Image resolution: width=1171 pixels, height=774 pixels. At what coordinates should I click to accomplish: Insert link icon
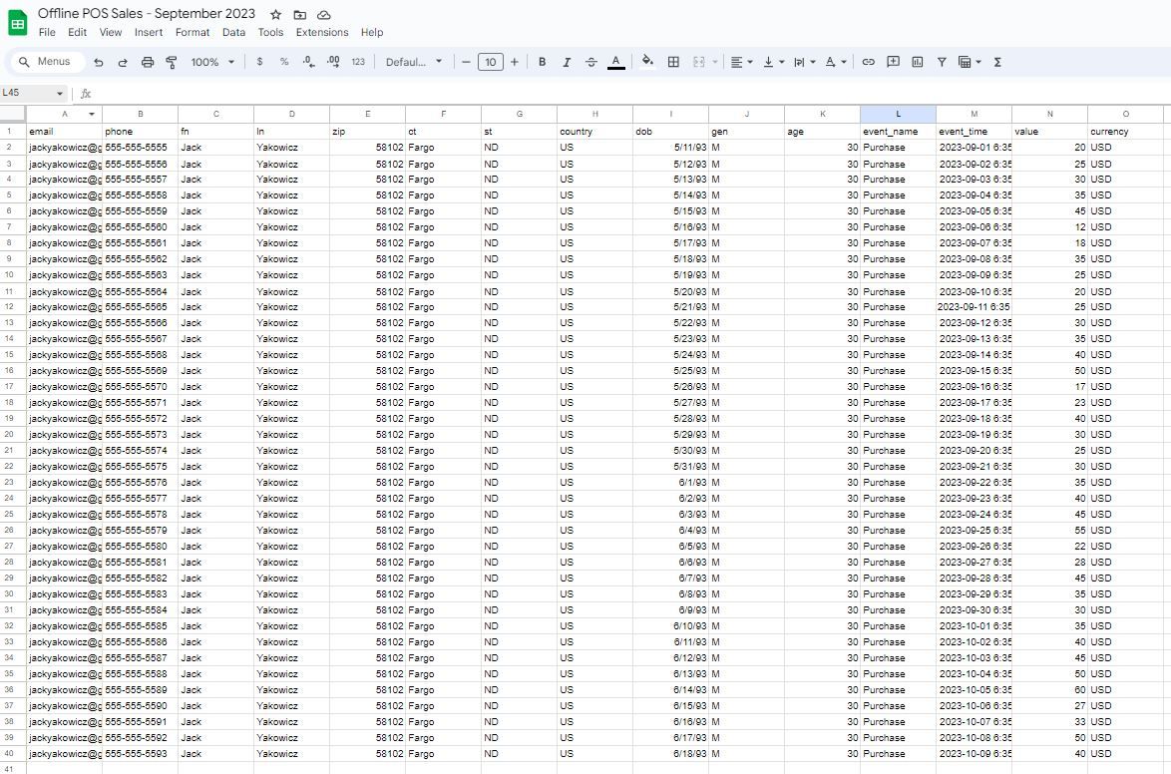(x=868, y=62)
